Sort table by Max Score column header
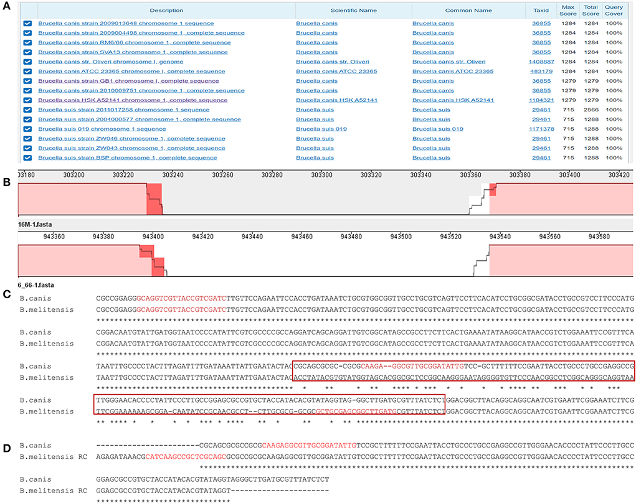This screenshot has width=636, height=503. 568,11
